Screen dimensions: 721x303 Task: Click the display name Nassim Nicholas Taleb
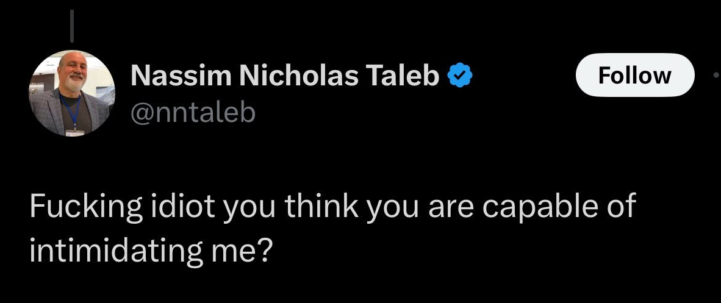285,76
